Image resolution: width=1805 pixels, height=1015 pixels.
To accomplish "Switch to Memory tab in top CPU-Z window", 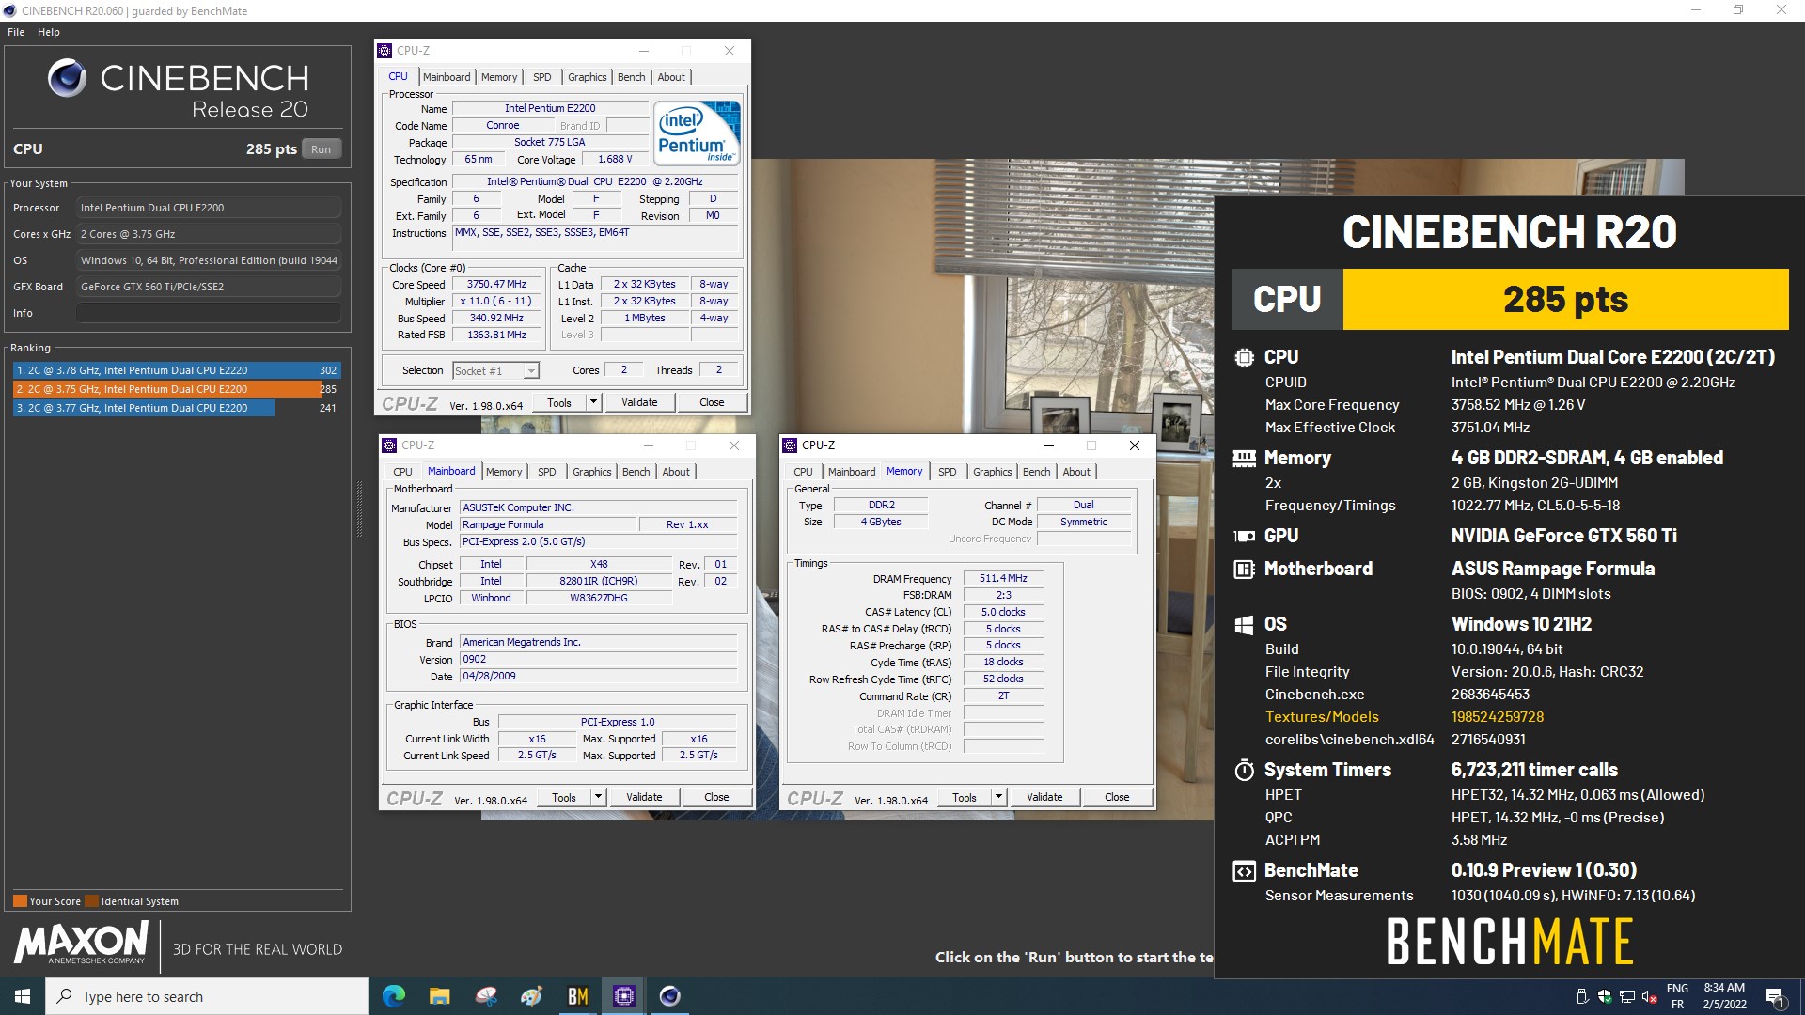I will tap(499, 77).
